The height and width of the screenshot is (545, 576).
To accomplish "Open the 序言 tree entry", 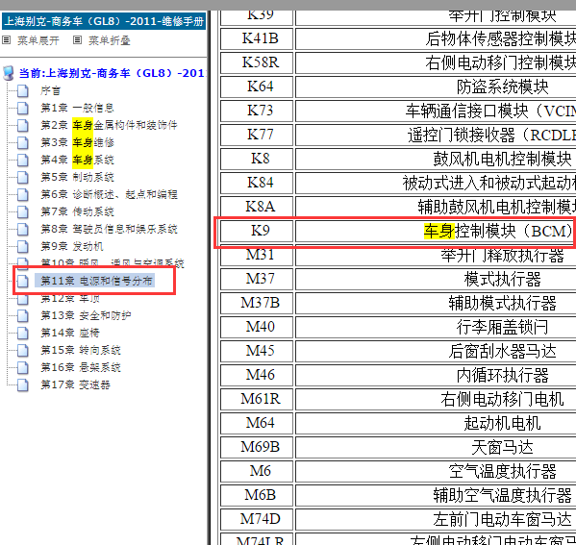I will [50, 90].
